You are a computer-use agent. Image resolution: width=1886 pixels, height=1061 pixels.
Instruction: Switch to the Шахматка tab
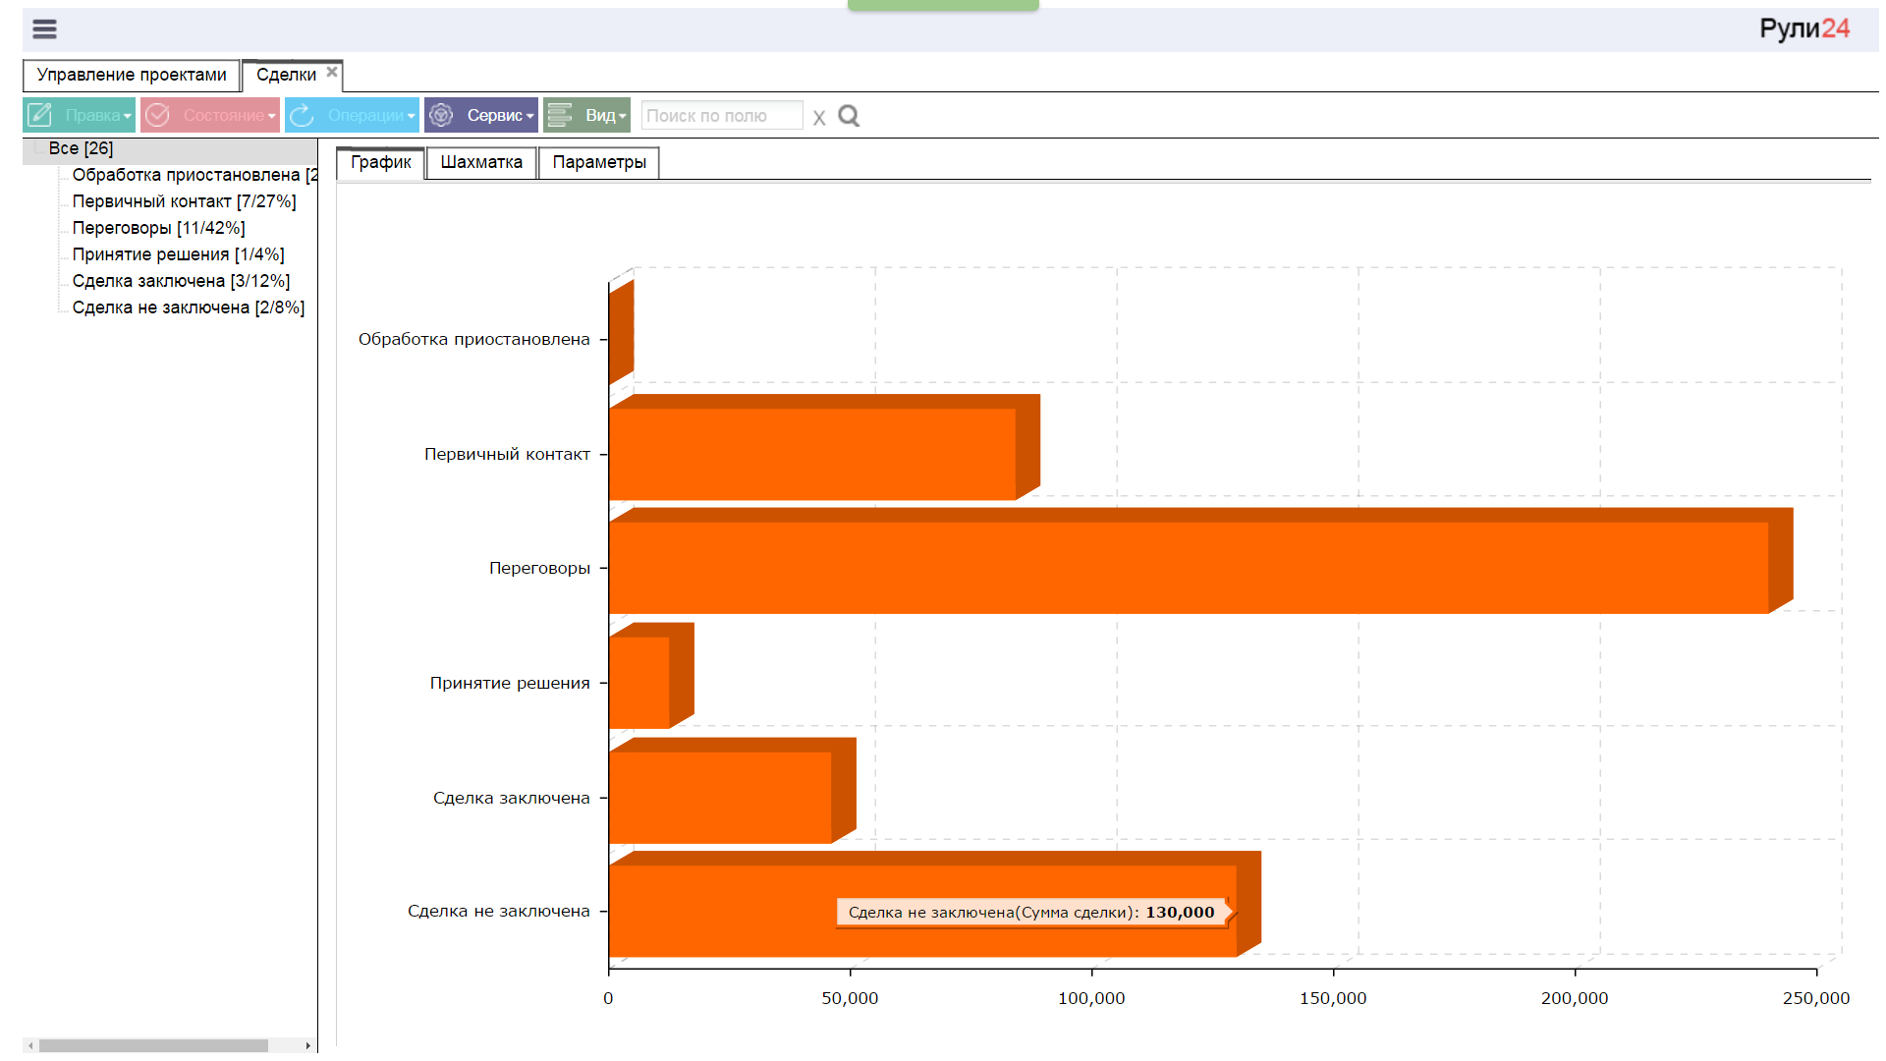pos(481,162)
